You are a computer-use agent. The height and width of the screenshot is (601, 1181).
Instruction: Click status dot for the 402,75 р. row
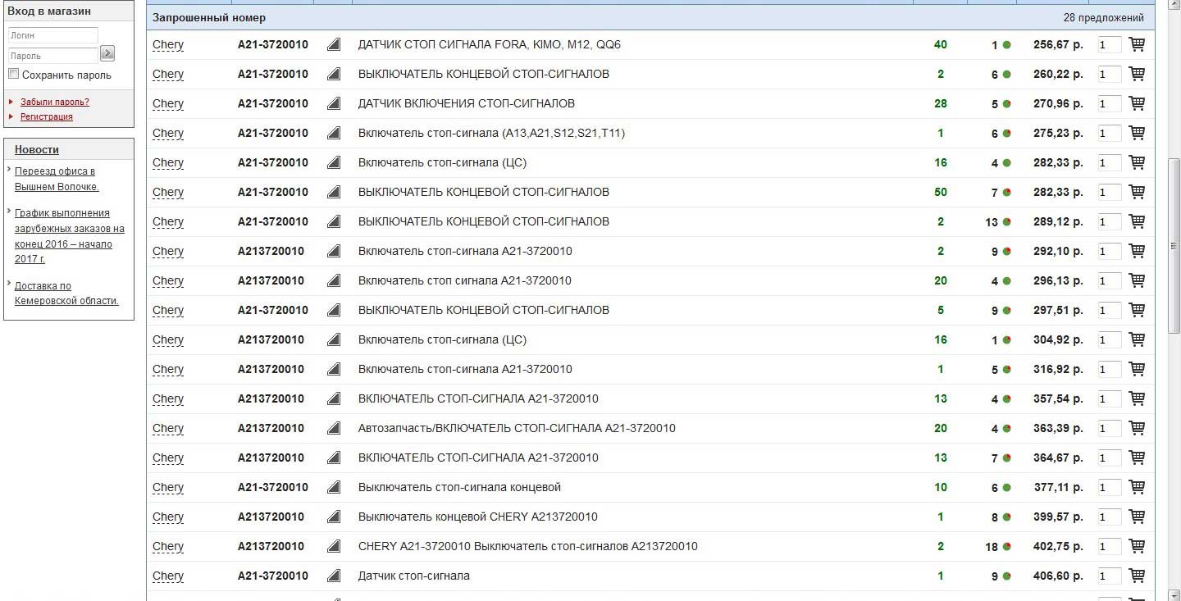(1006, 547)
